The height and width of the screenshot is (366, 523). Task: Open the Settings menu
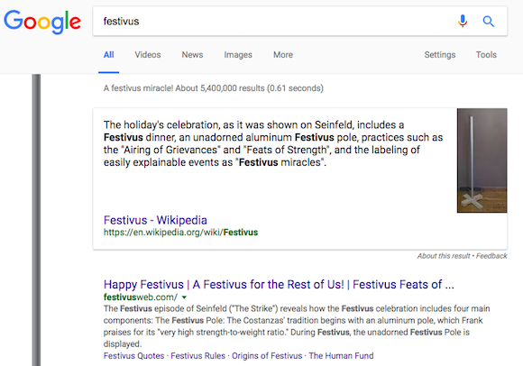[x=440, y=55]
